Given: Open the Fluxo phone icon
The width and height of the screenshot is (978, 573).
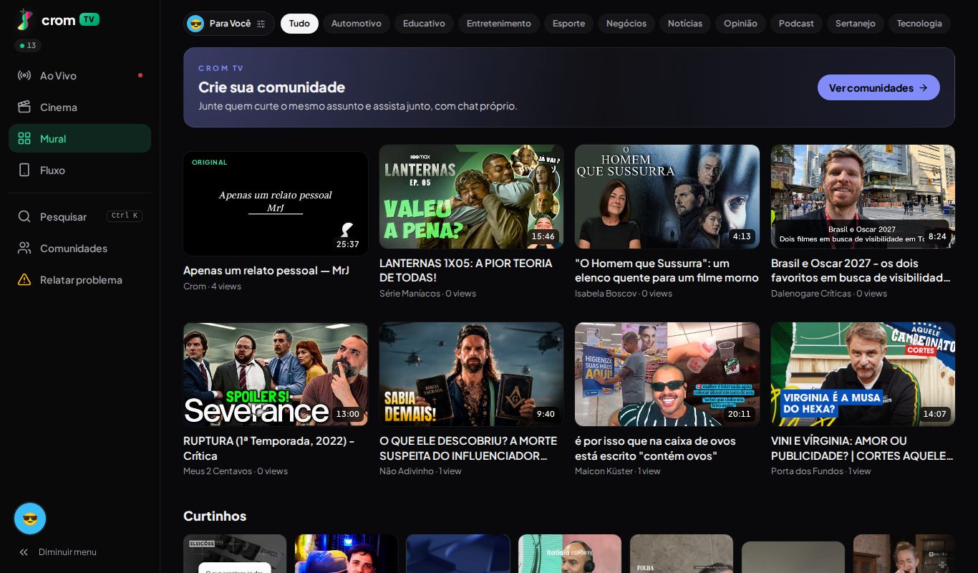Looking at the screenshot, I should click(24, 170).
